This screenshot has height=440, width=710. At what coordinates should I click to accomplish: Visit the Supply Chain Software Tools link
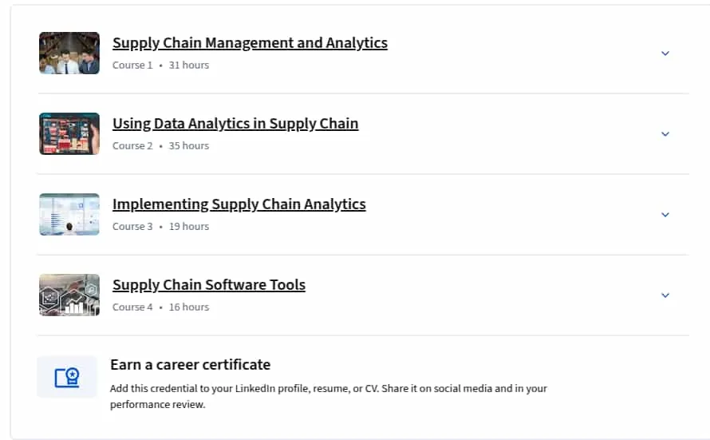pyautogui.click(x=209, y=284)
